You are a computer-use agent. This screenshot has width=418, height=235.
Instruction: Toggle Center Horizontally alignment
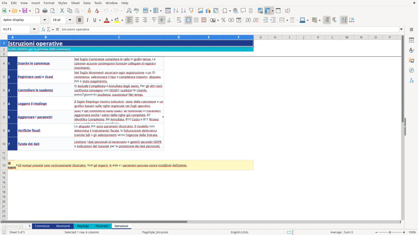pyautogui.click(x=137, y=20)
